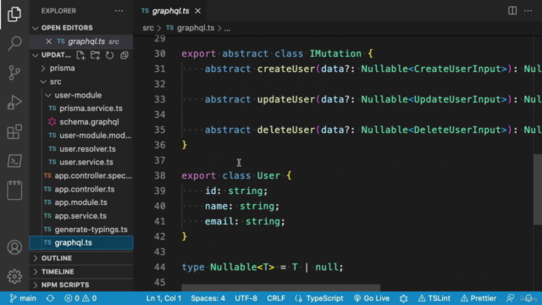Open app.controller.ts file

[x=81, y=189]
